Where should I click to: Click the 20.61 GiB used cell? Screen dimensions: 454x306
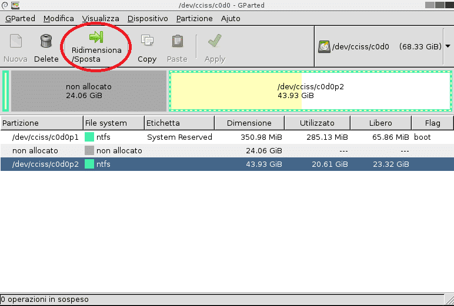pos(330,164)
